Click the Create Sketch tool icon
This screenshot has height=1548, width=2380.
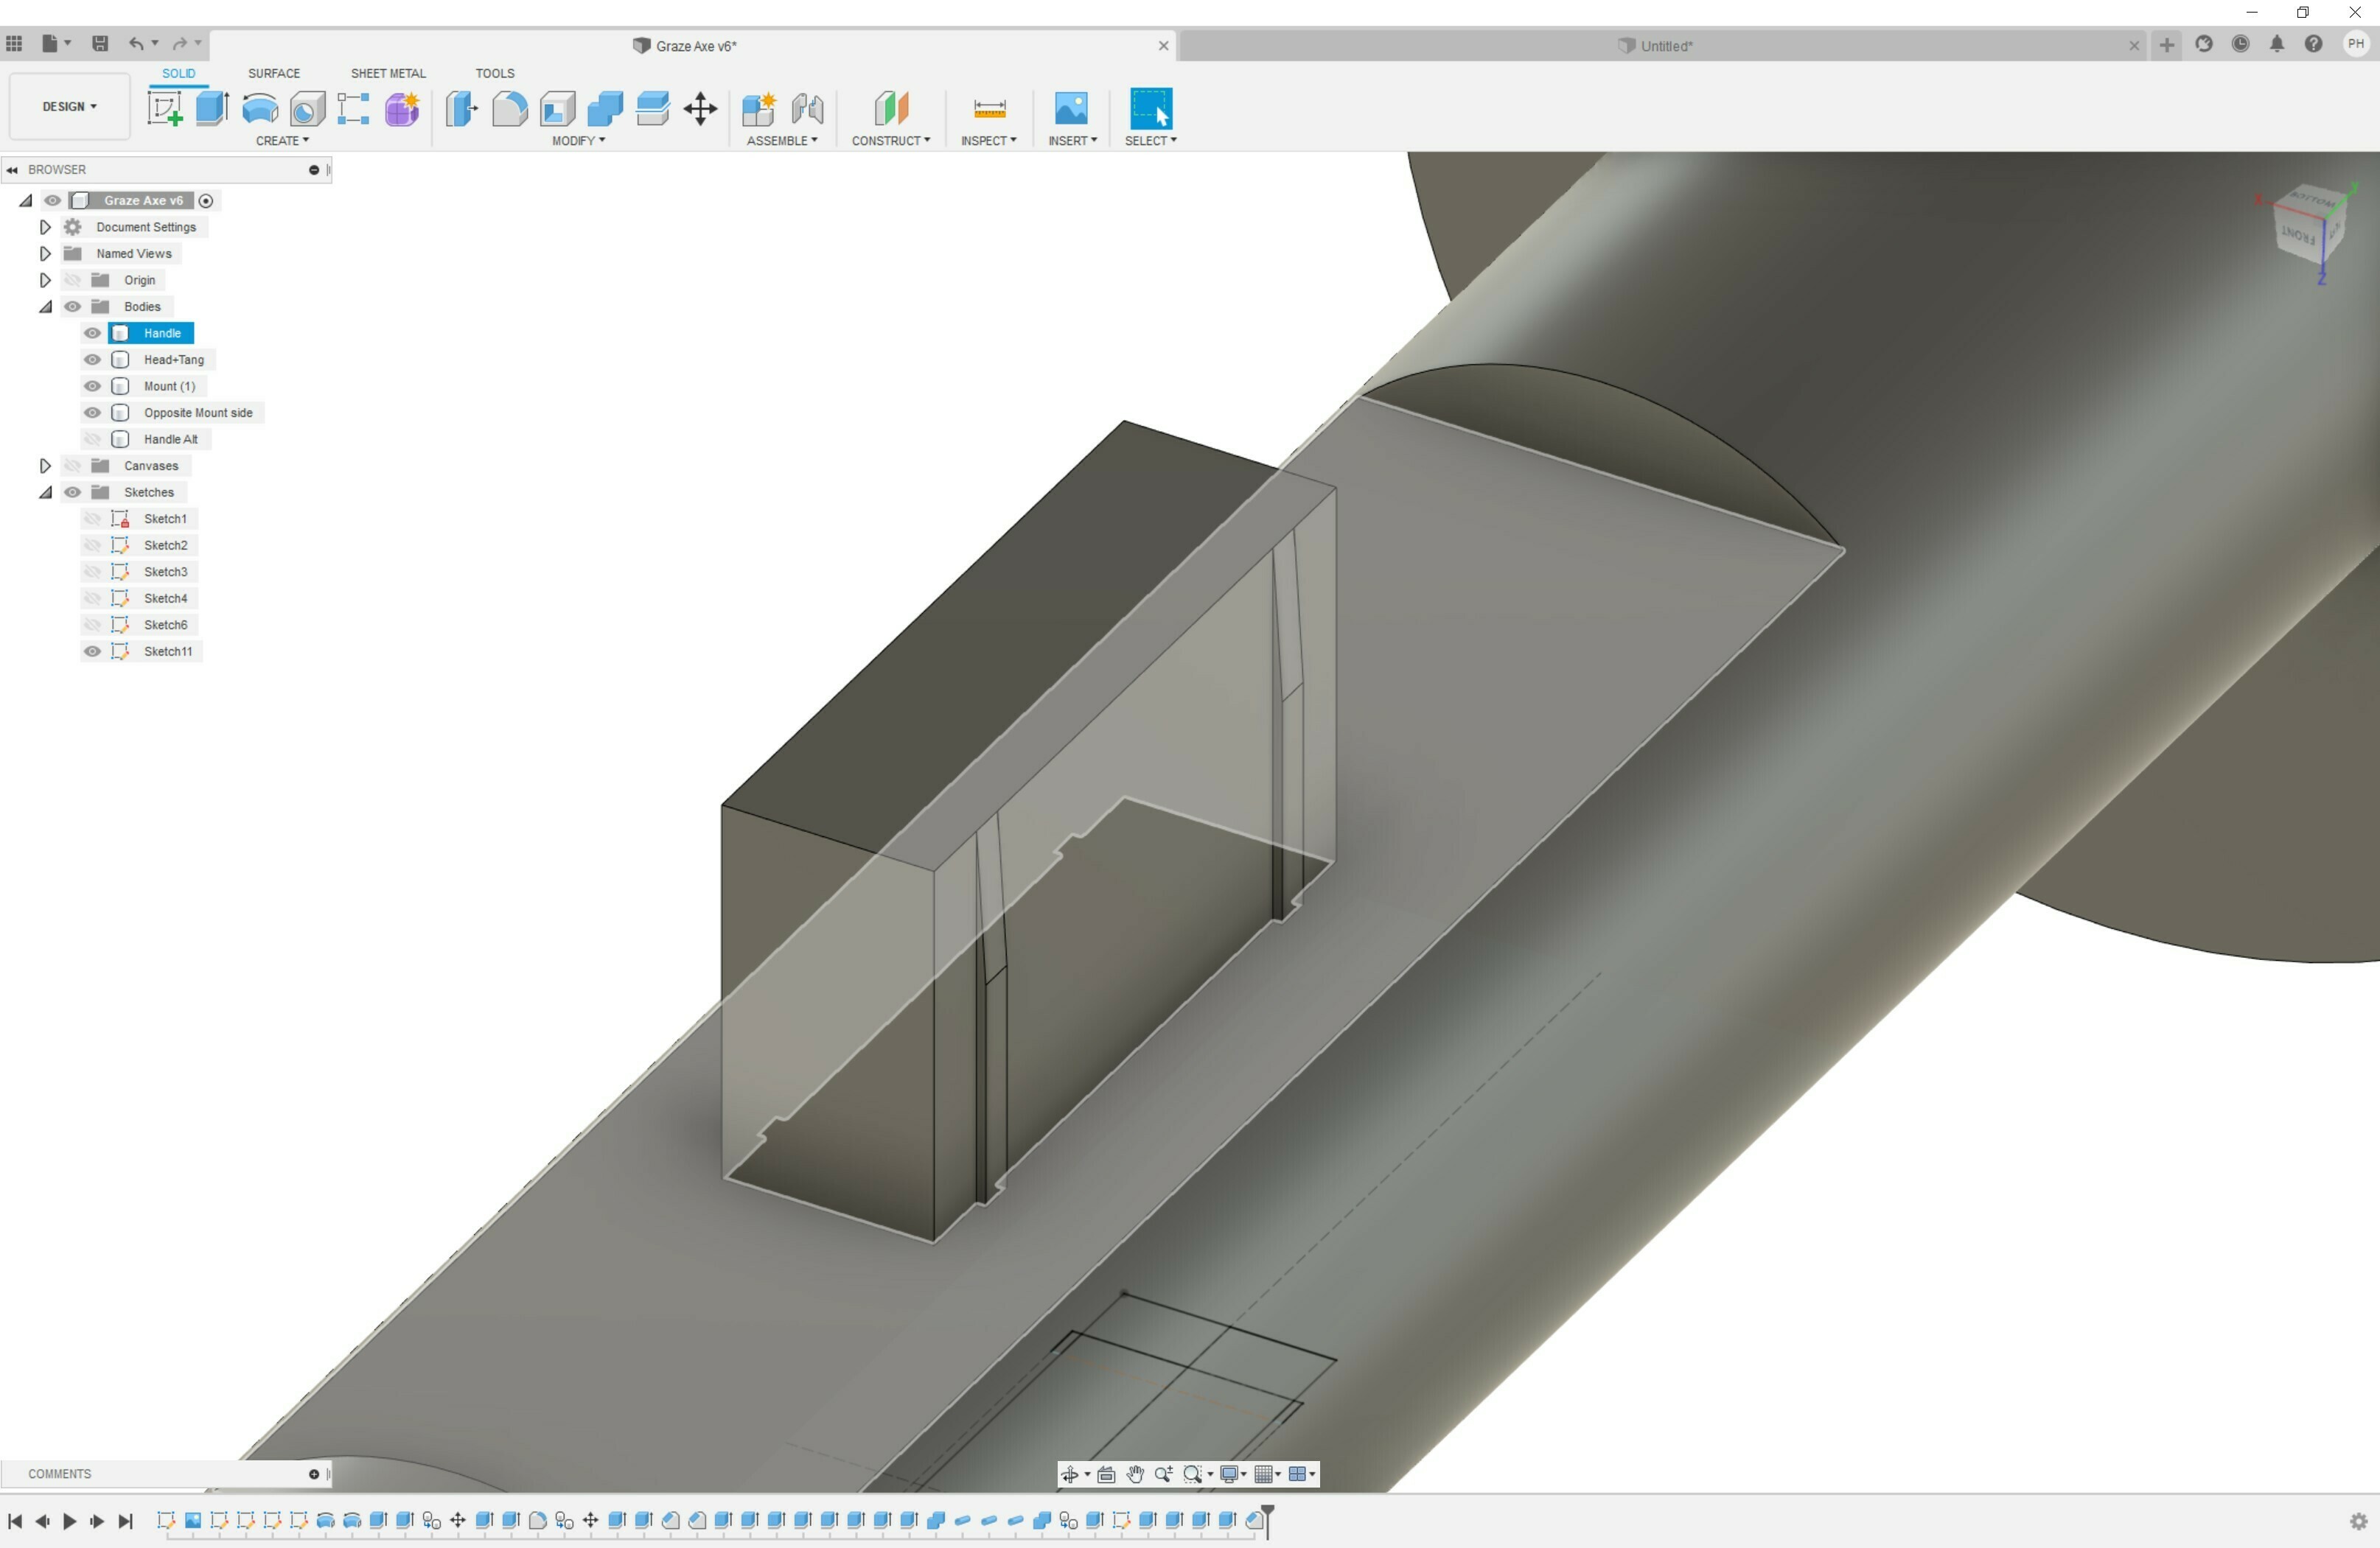pyautogui.click(x=165, y=108)
